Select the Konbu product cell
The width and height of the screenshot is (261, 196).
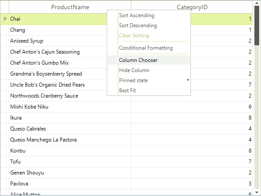pos(70,151)
